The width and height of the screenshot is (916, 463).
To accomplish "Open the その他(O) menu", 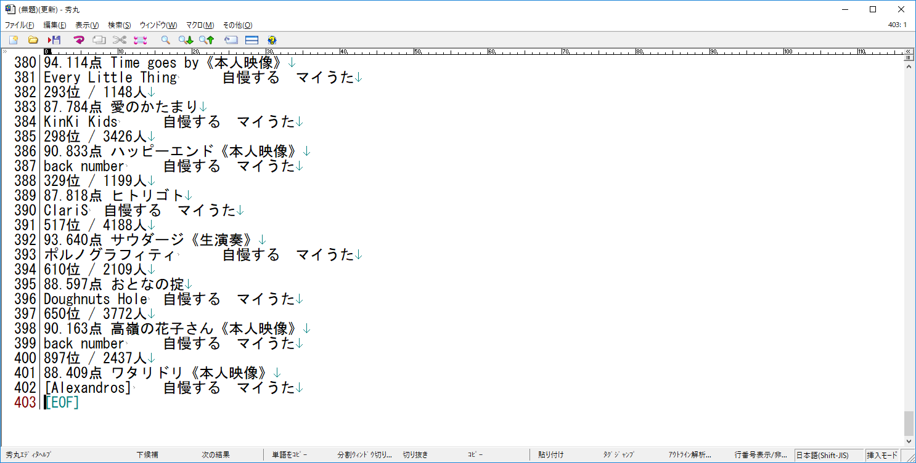I will click(237, 25).
